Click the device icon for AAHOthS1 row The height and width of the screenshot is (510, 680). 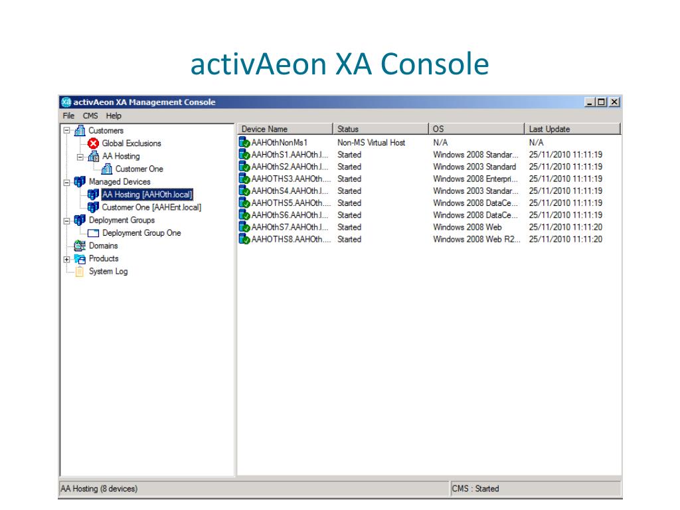(x=244, y=154)
